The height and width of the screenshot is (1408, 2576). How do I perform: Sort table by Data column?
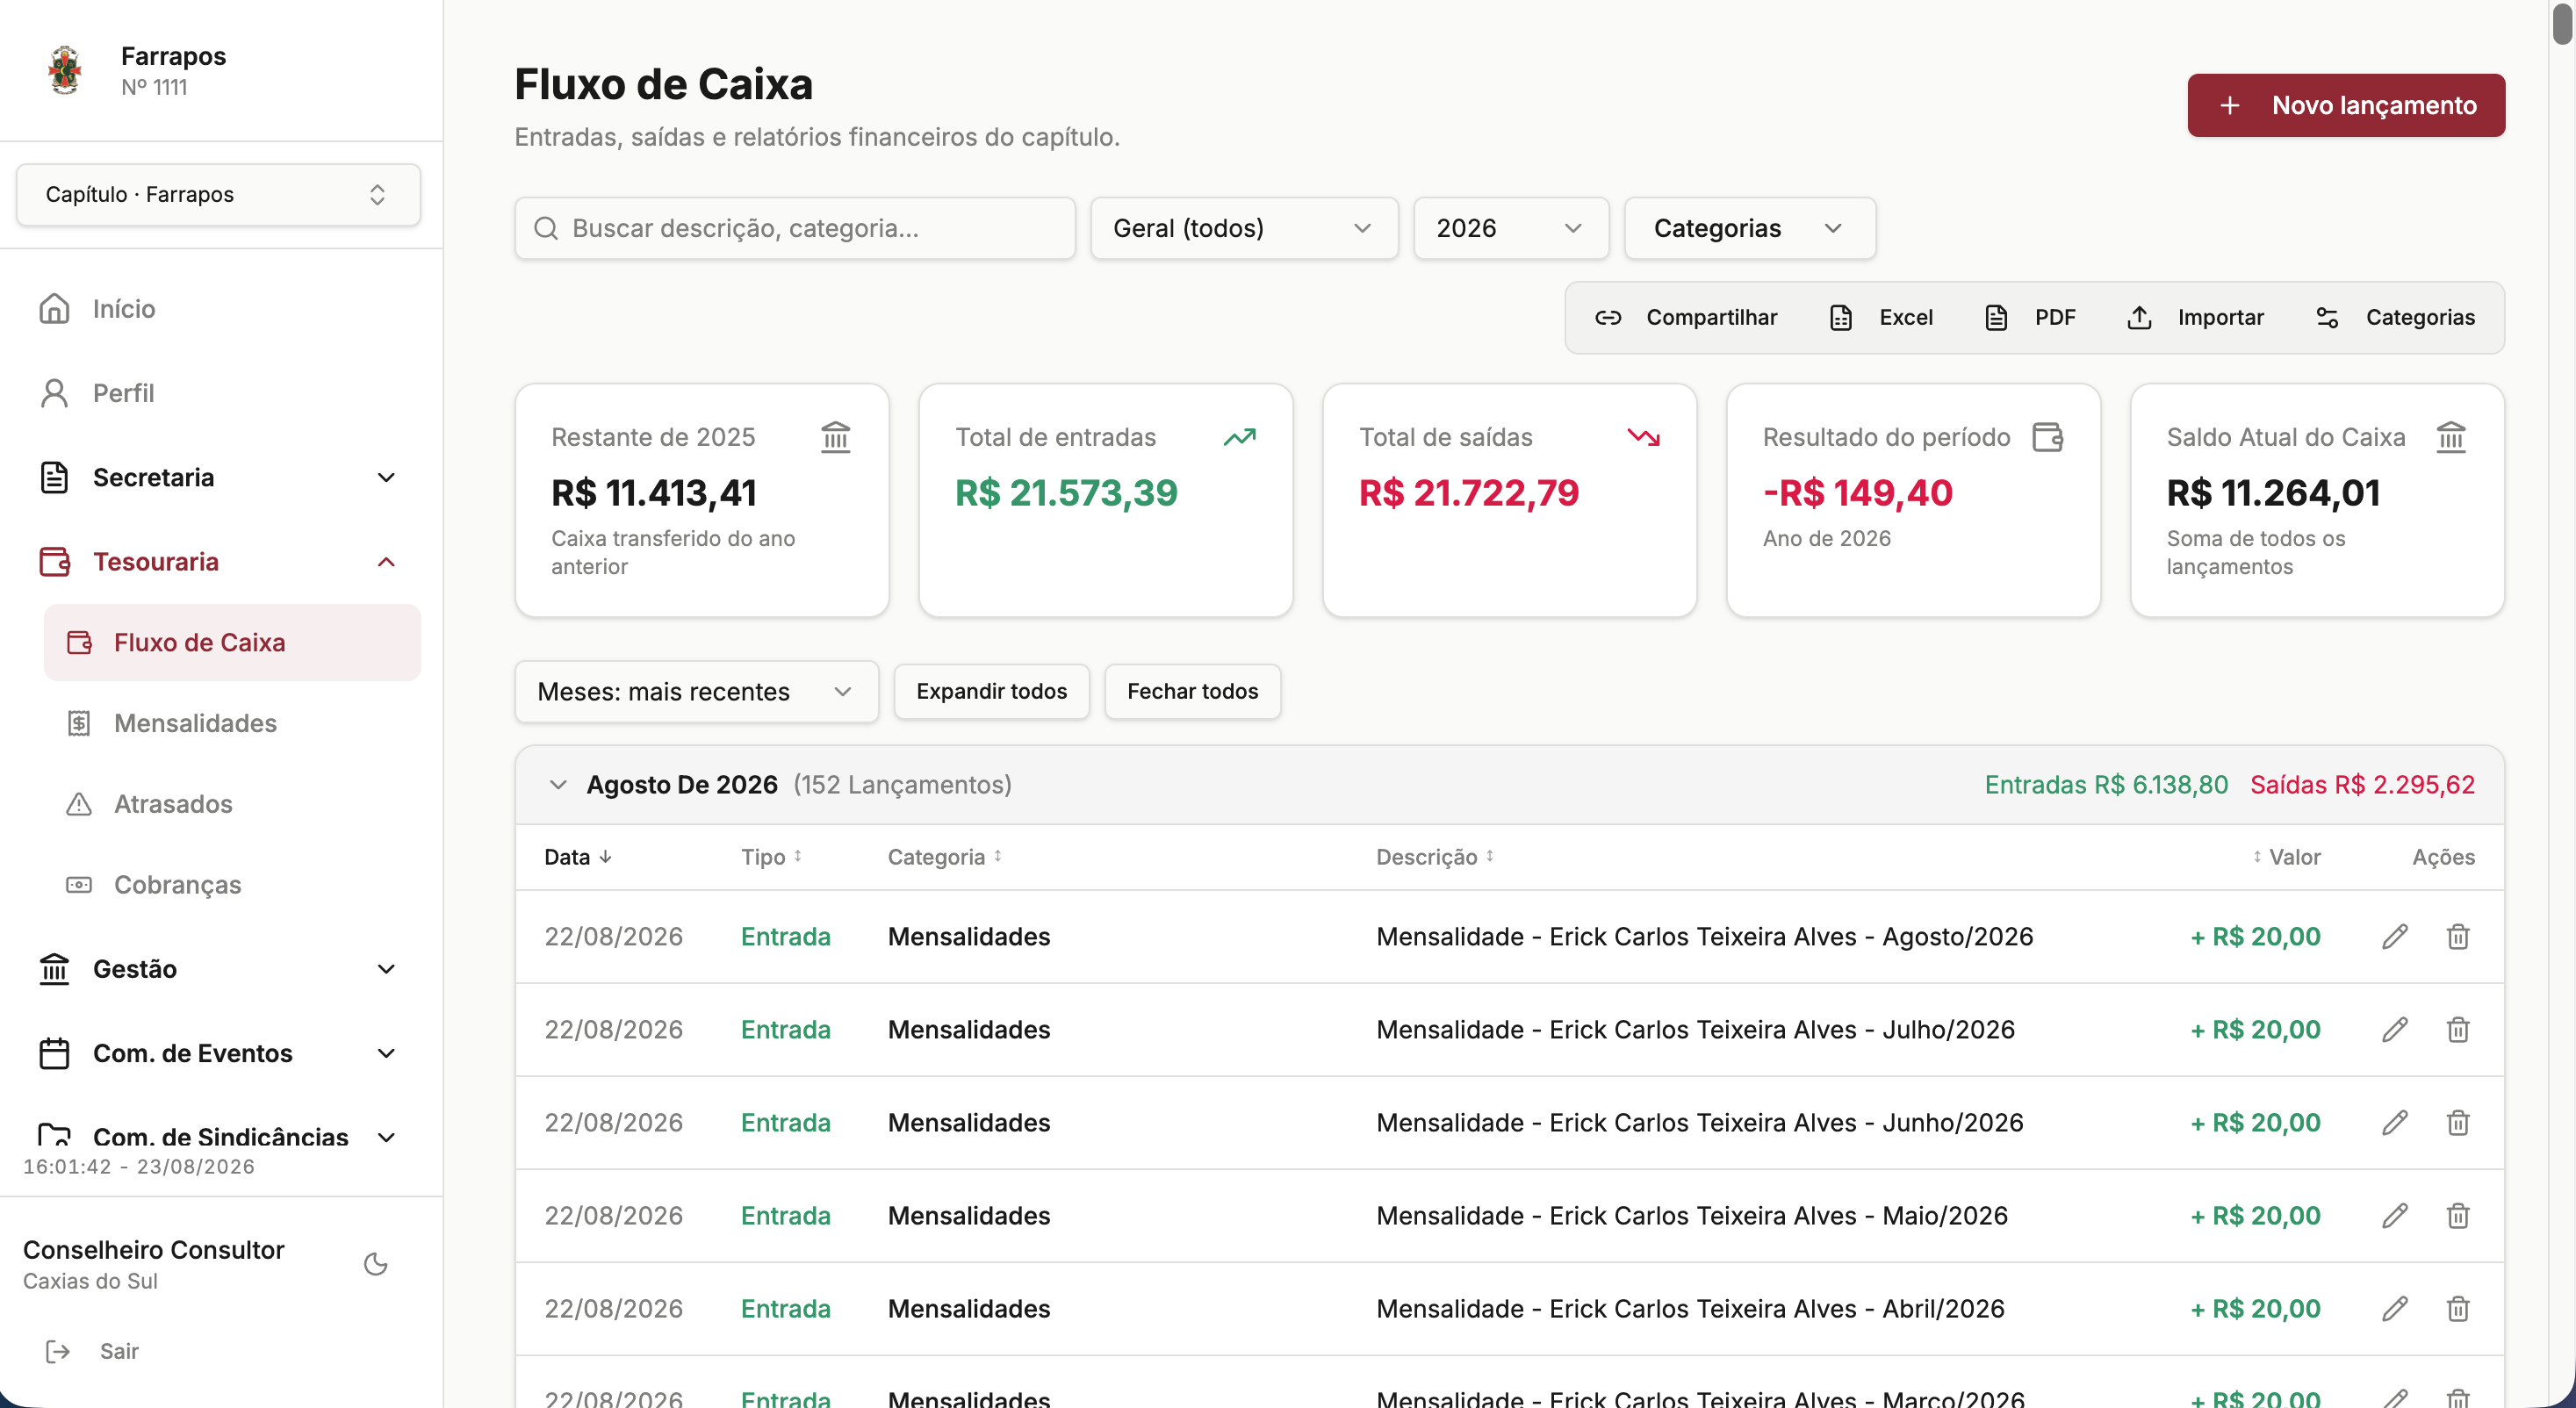tap(578, 857)
